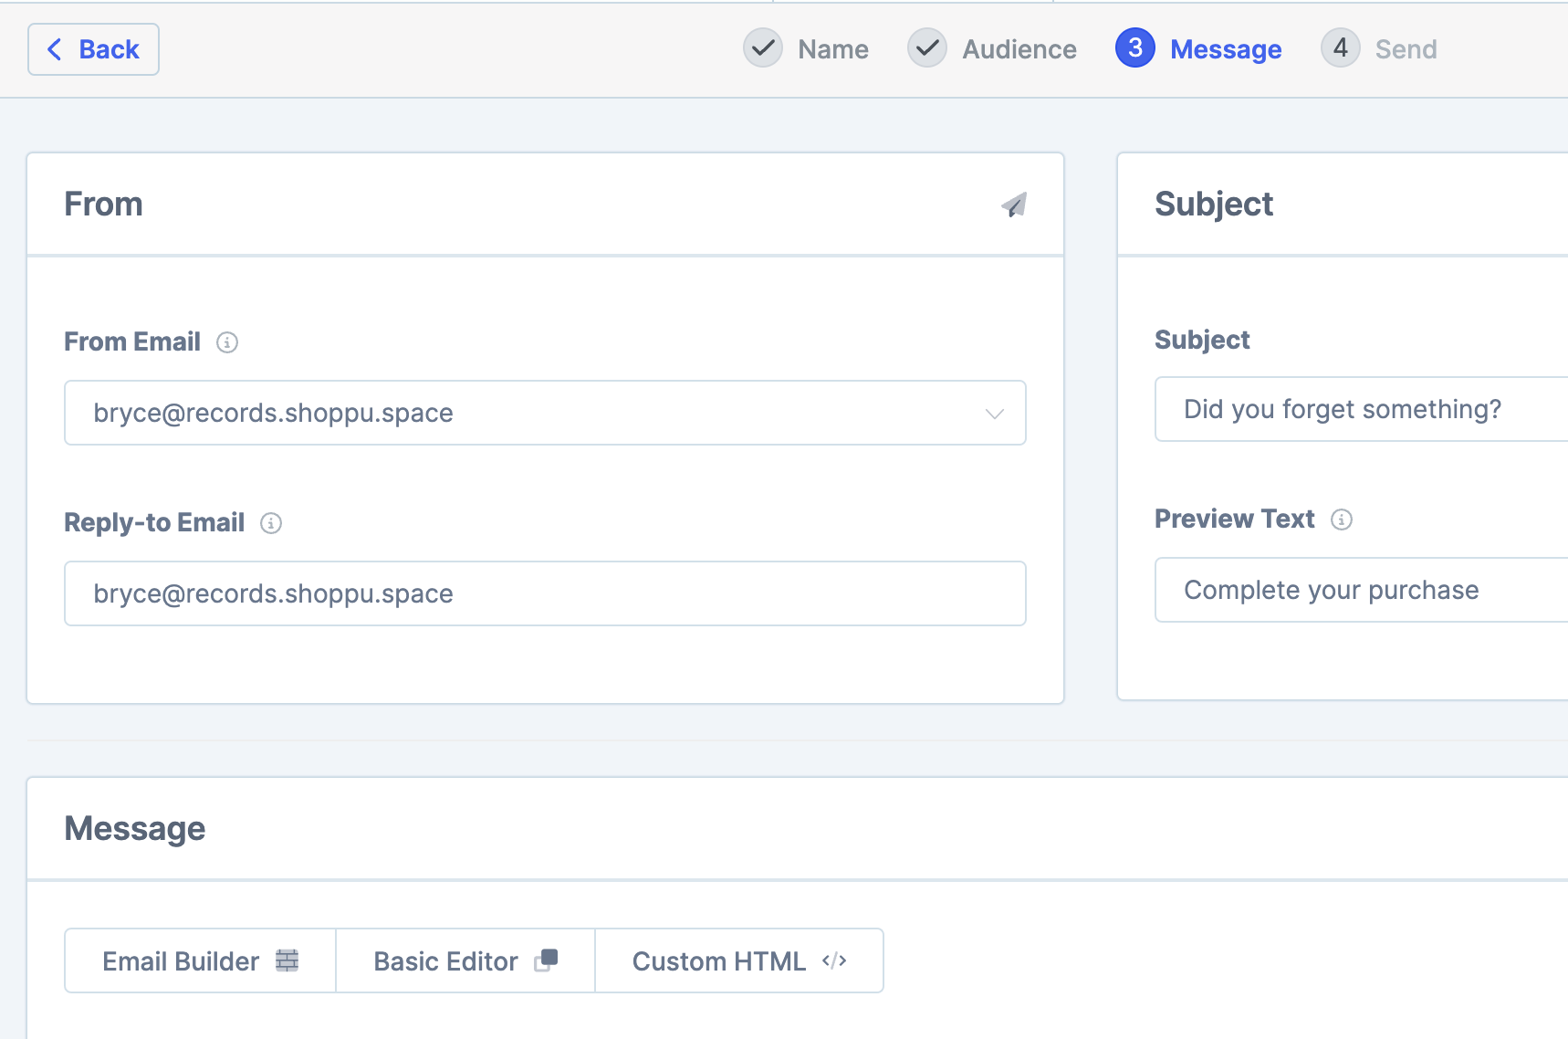Open the Name step label
Screen dimensions: 1568x1039
tap(832, 49)
